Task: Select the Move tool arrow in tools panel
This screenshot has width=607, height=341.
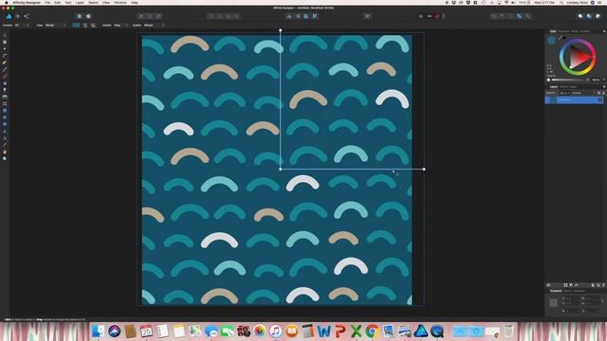Action: [x=5, y=35]
